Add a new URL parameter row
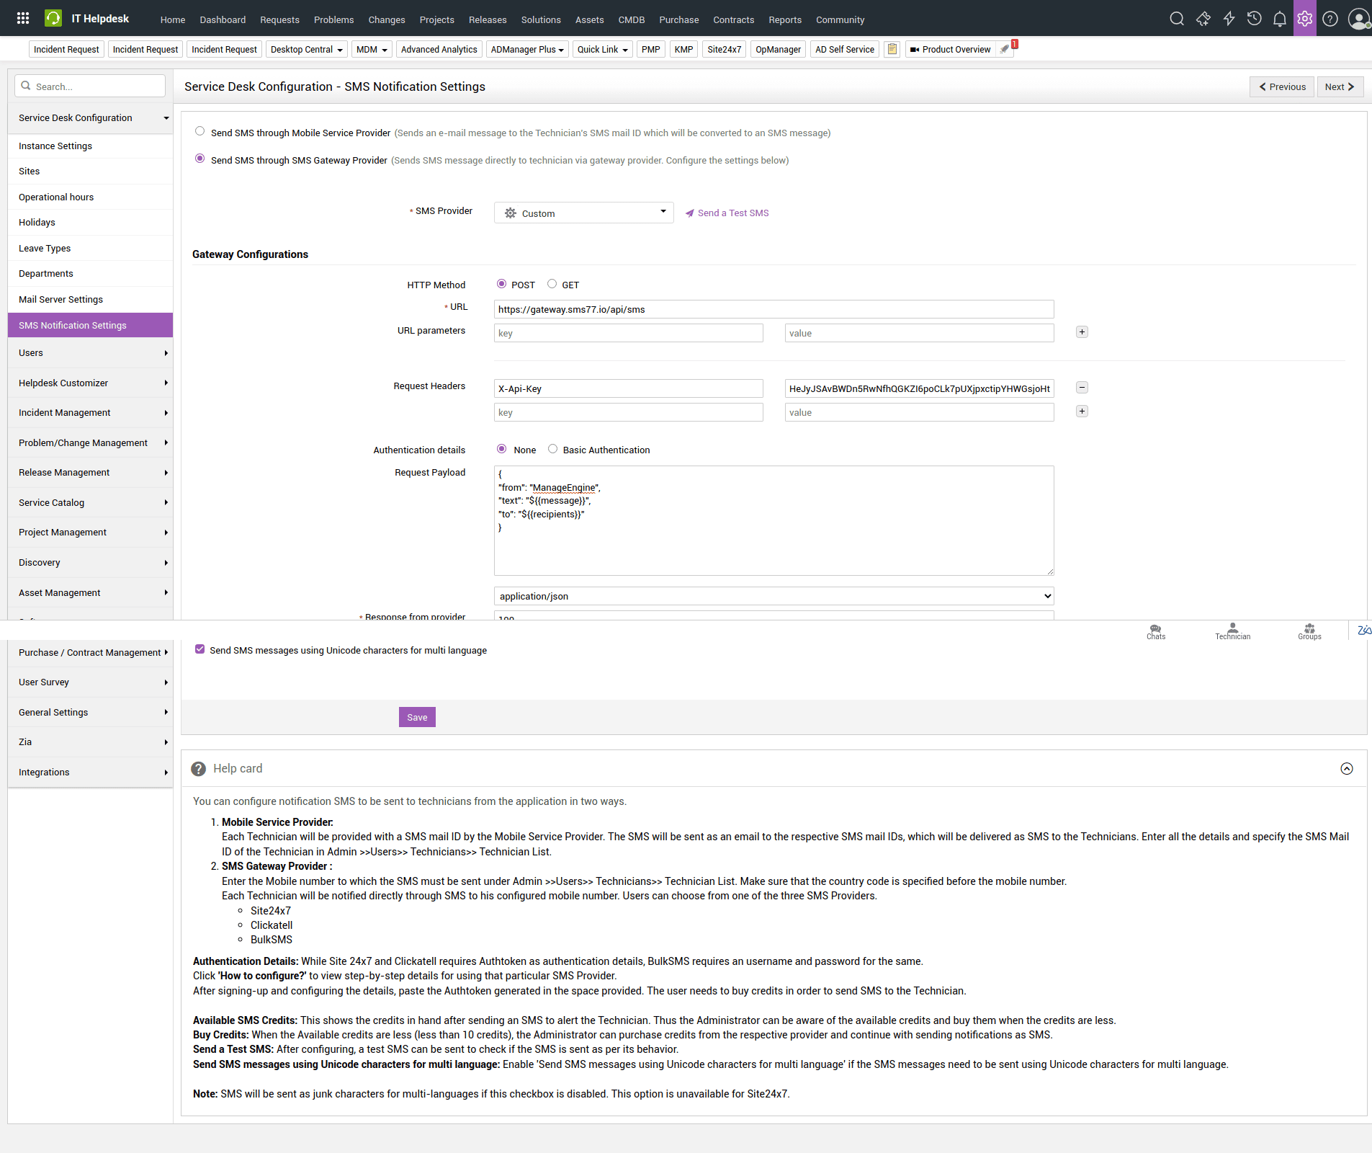Screen dimensions: 1372x1153 coord(1082,332)
